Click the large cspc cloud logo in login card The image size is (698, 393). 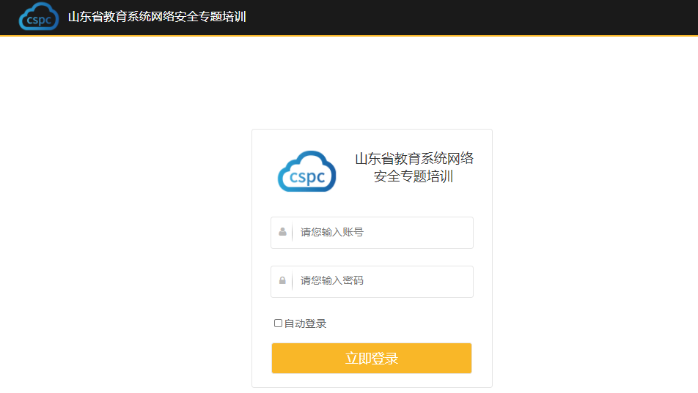pyautogui.click(x=306, y=171)
